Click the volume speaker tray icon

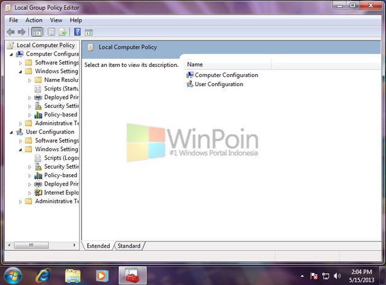point(337,276)
